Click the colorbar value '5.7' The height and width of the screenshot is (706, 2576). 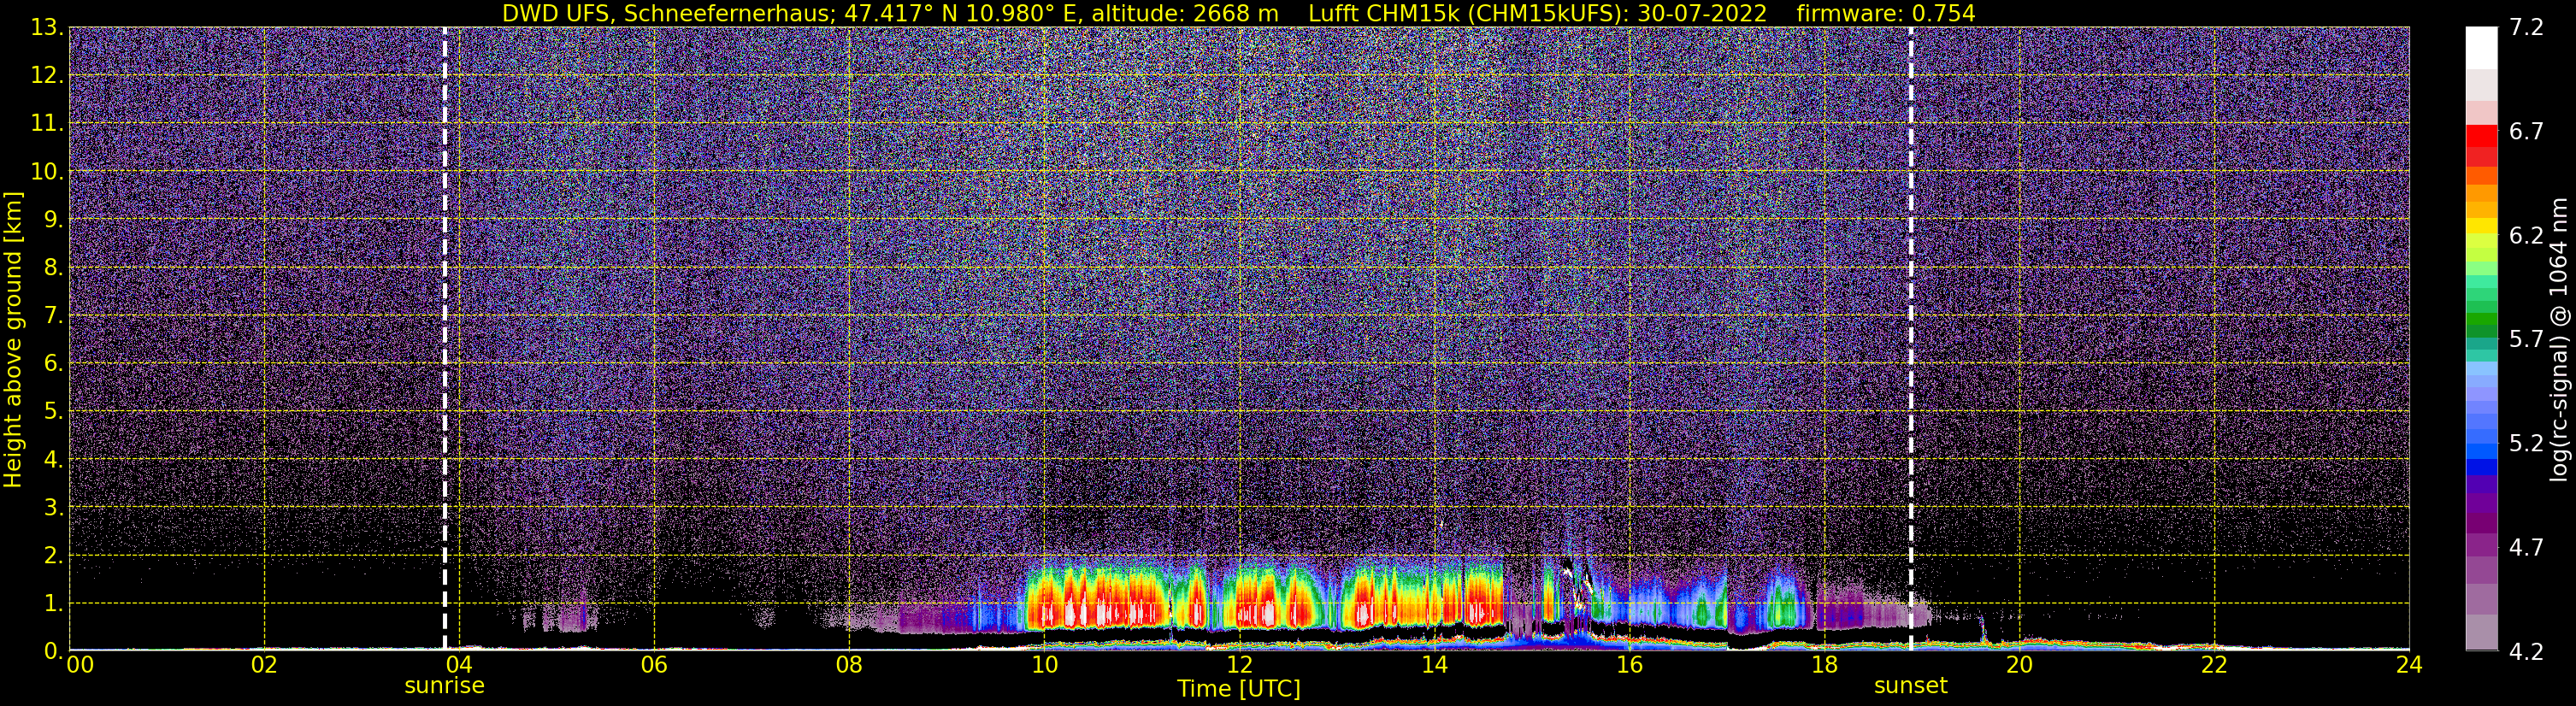pyautogui.click(x=2527, y=340)
